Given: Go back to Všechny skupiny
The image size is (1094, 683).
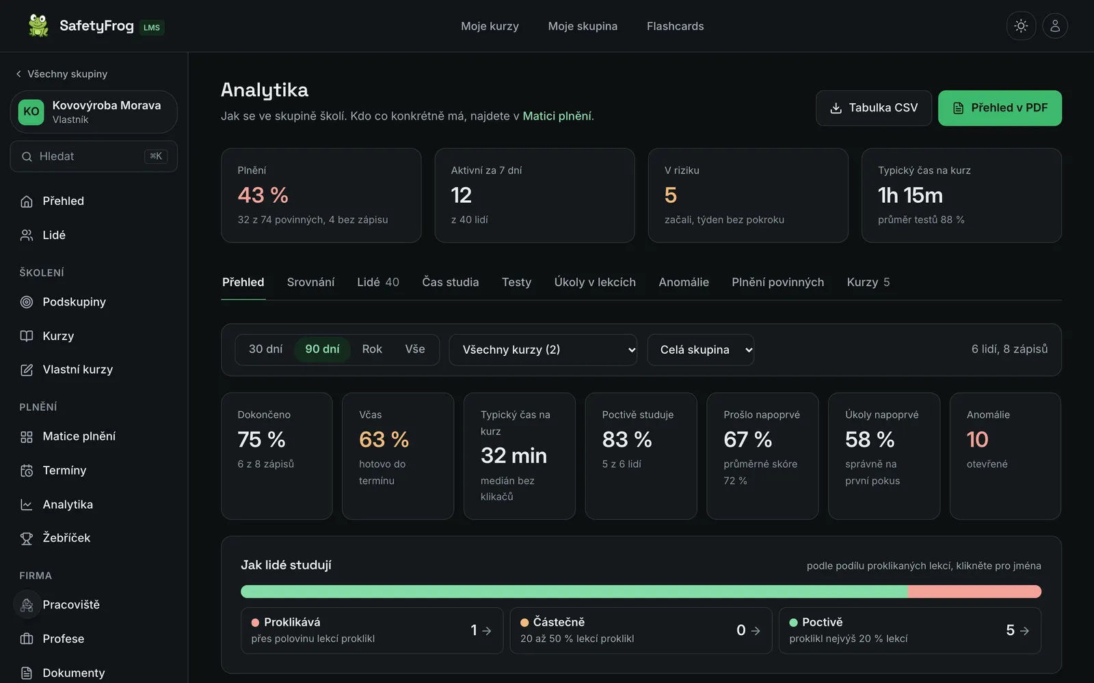Looking at the screenshot, I should [x=62, y=74].
